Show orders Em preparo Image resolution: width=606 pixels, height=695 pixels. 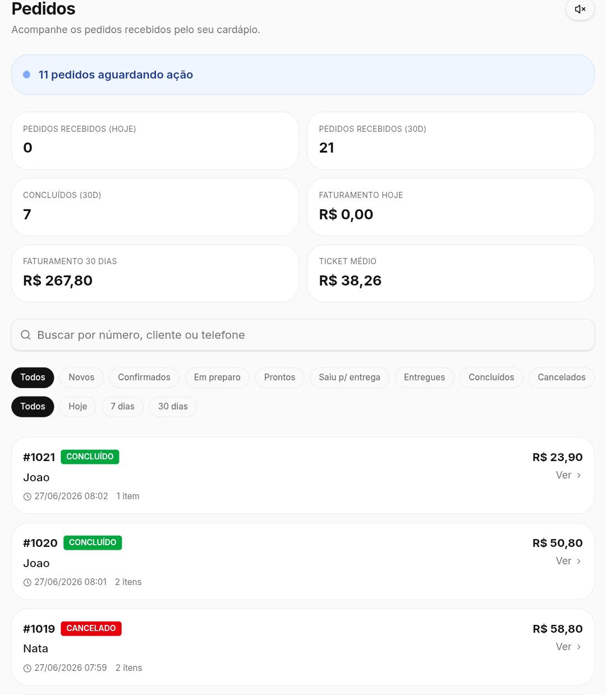217,378
